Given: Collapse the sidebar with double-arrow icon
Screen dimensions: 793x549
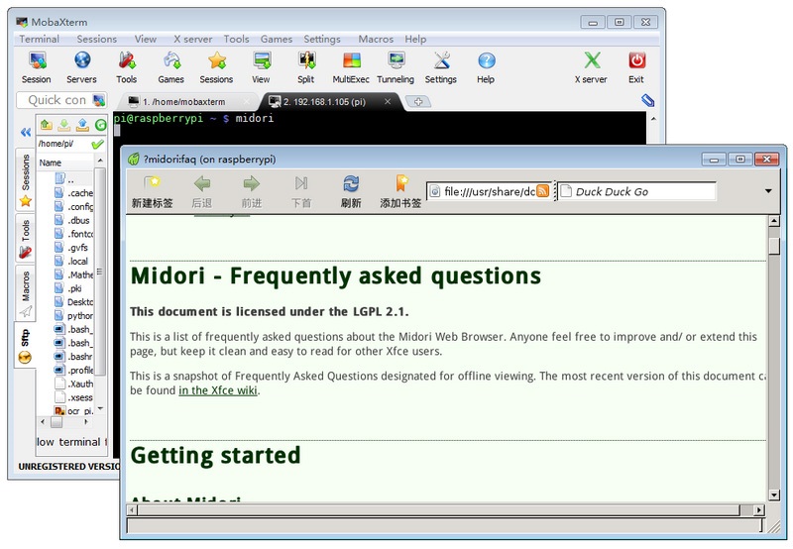Looking at the screenshot, I should coord(26,133).
